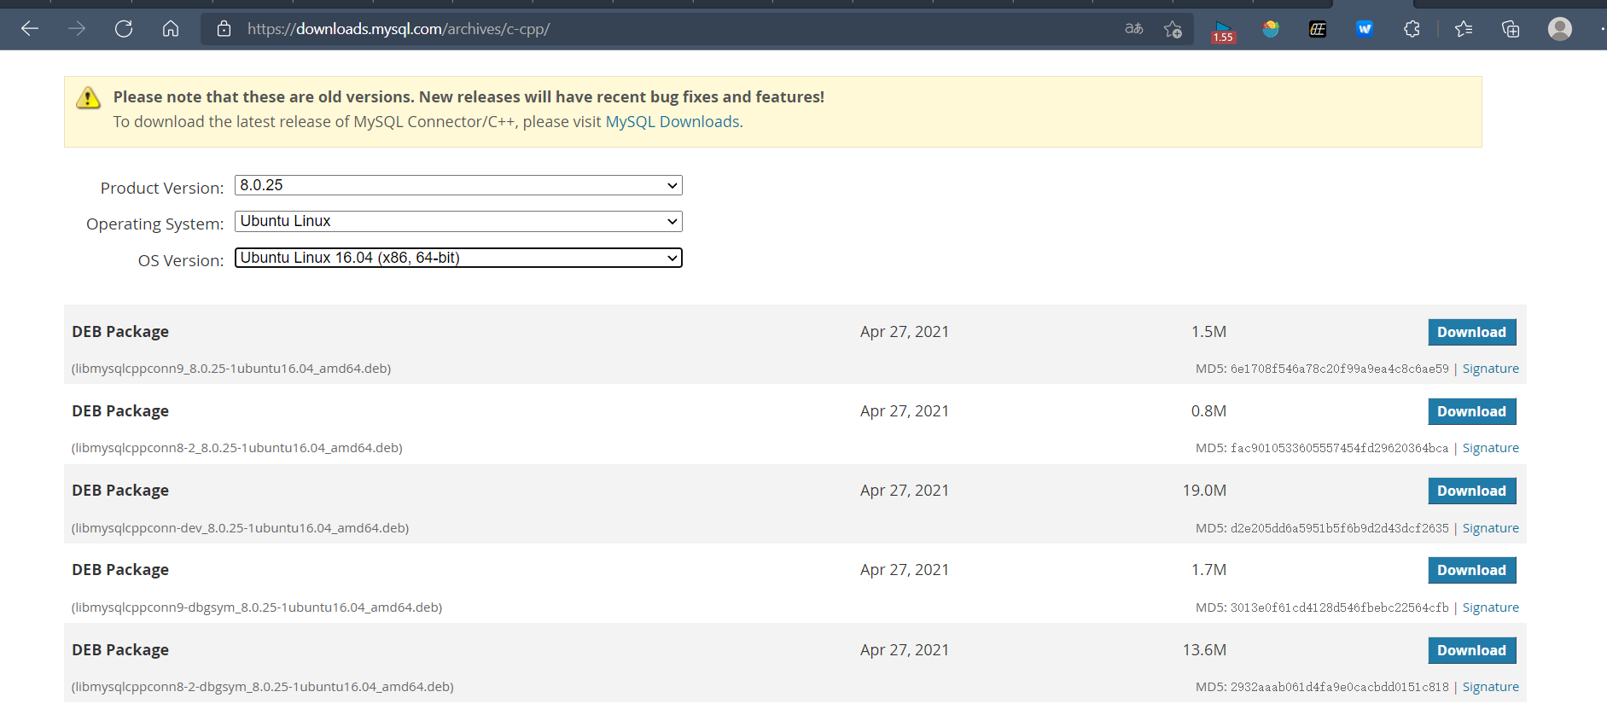
Task: Go back to the previous page
Action: pos(30,29)
